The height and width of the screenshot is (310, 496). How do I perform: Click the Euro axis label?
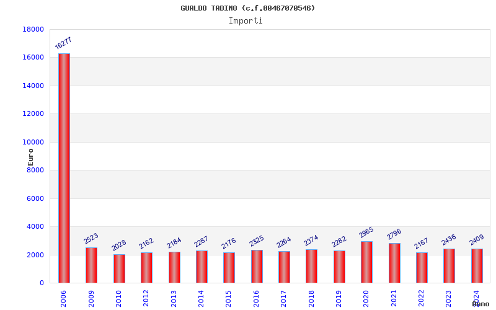30,157
